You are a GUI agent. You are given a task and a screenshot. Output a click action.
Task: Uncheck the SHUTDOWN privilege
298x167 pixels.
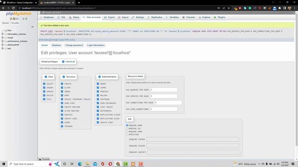click(x=98, y=99)
